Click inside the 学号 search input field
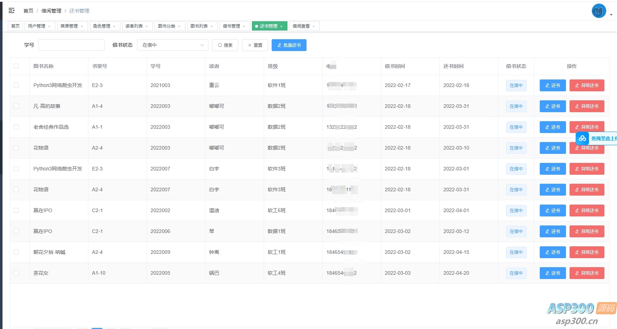 pos(71,45)
